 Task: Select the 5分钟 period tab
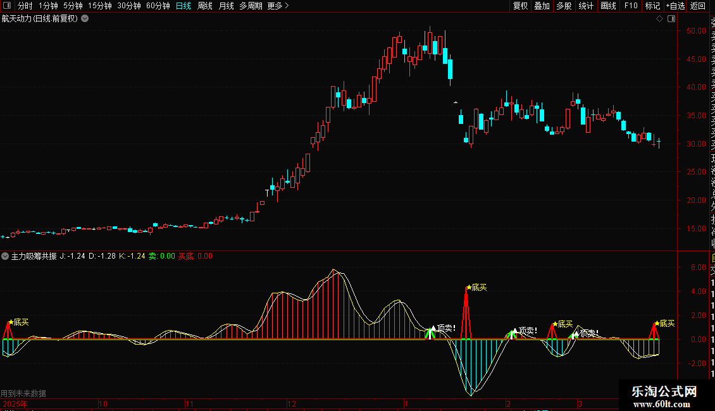tap(73, 6)
